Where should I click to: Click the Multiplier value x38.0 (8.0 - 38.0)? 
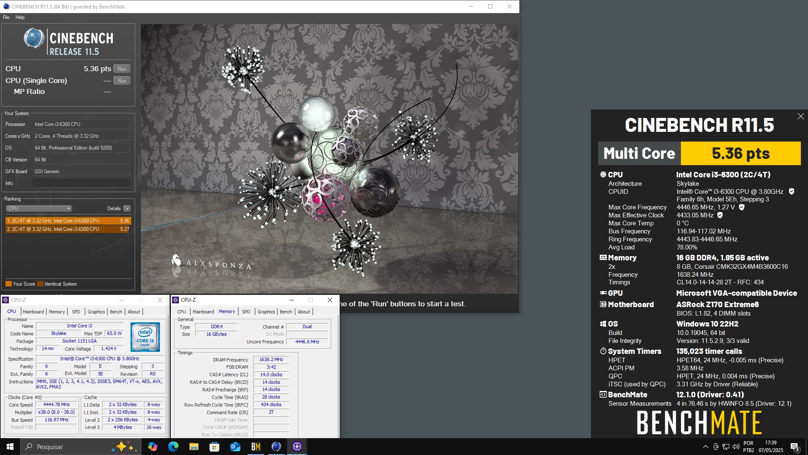57,412
